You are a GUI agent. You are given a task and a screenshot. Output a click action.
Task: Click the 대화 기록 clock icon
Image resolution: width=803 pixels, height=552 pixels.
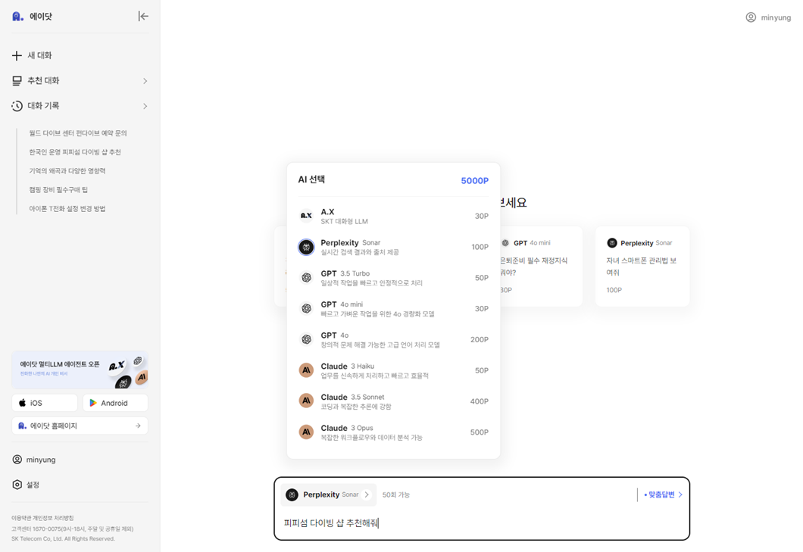[x=16, y=106]
